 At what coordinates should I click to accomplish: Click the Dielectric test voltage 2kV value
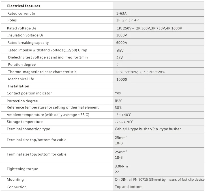click(119, 57)
